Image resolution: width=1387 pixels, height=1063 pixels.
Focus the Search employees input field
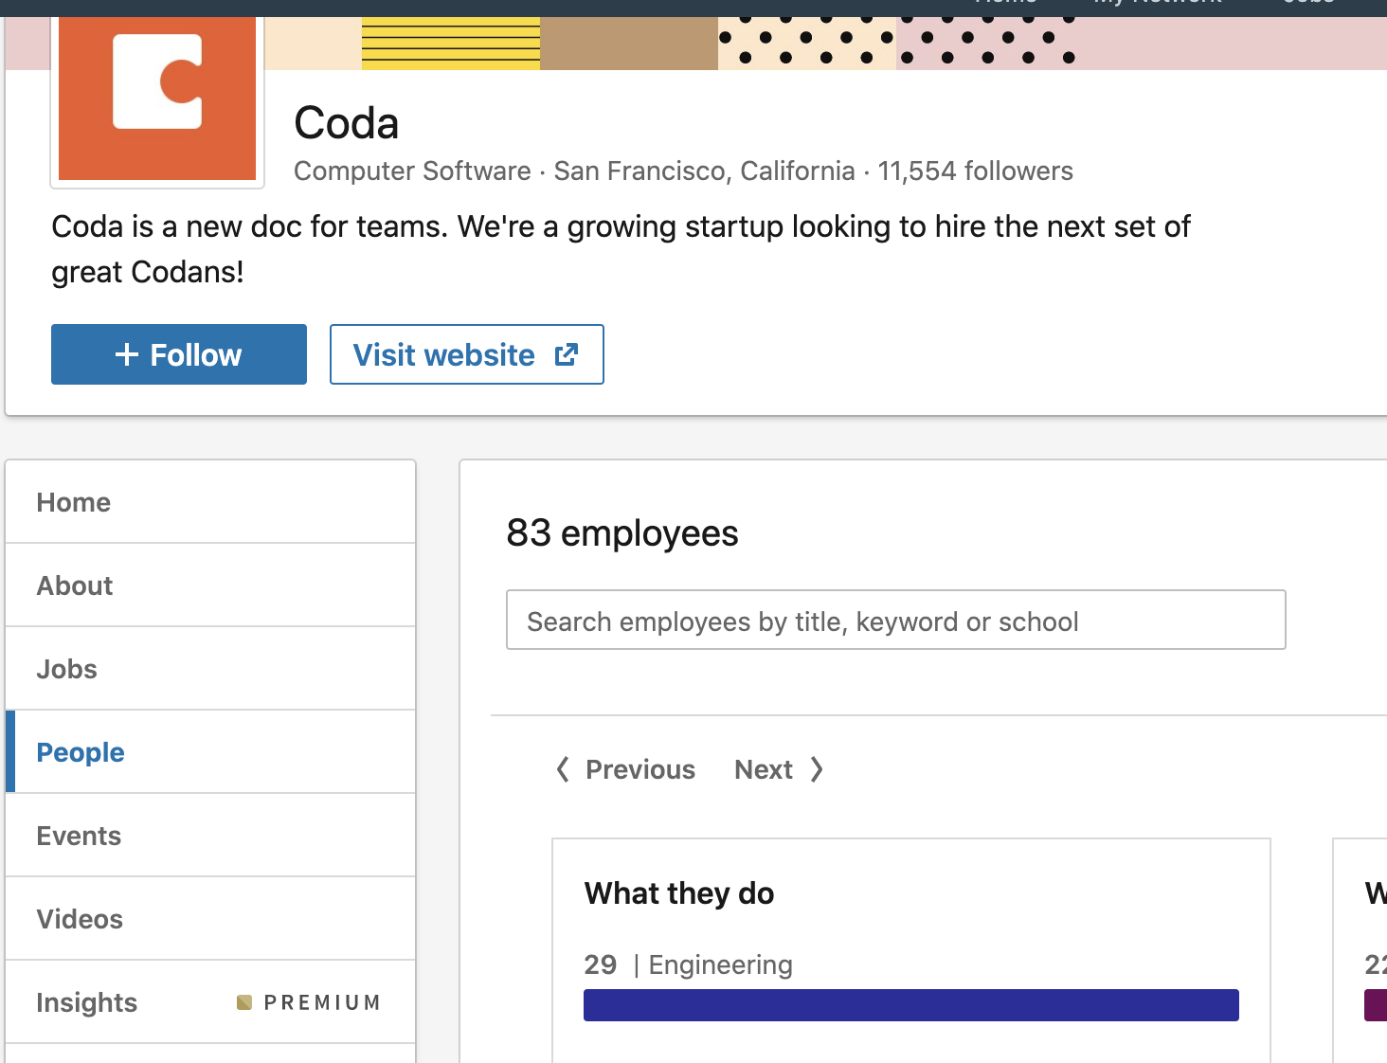tap(896, 621)
